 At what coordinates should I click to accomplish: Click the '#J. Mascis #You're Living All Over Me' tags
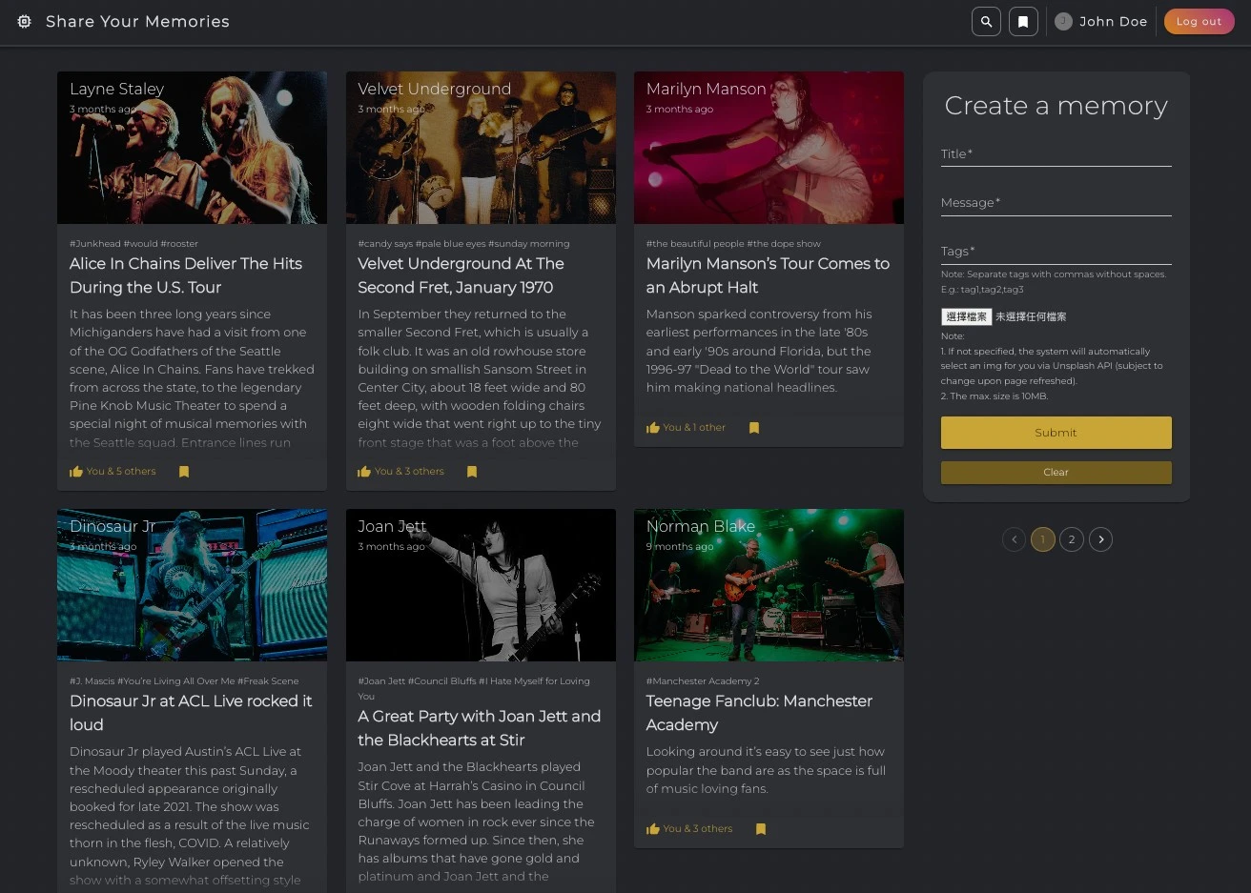tap(184, 680)
